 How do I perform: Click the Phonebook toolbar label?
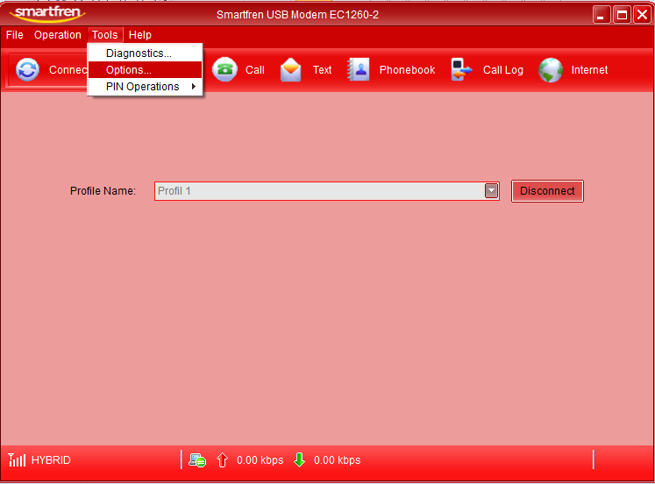(x=407, y=70)
